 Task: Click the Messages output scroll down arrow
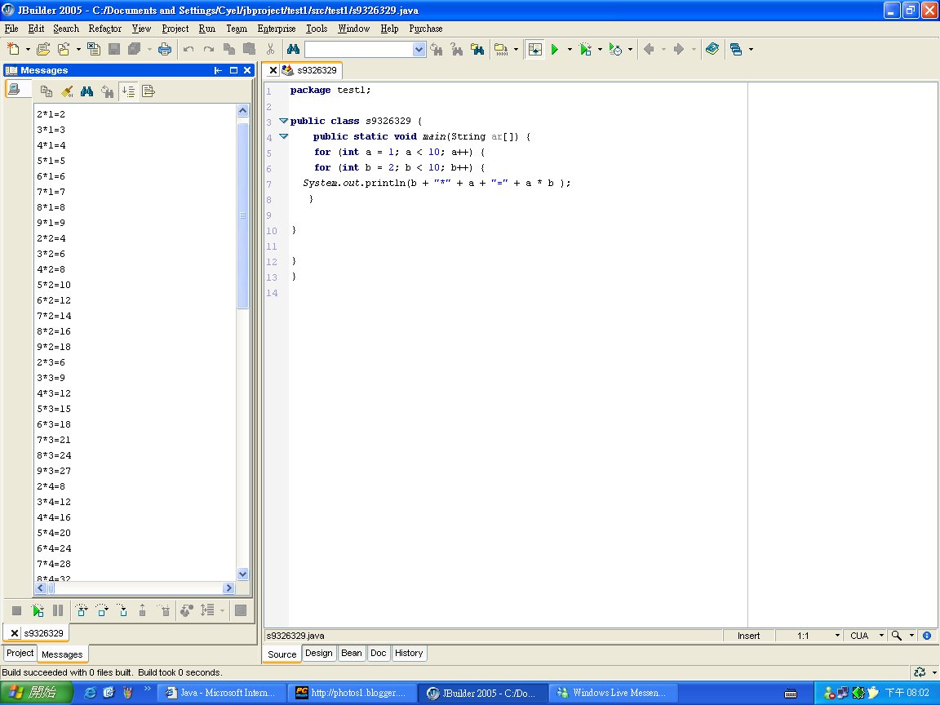coord(243,574)
